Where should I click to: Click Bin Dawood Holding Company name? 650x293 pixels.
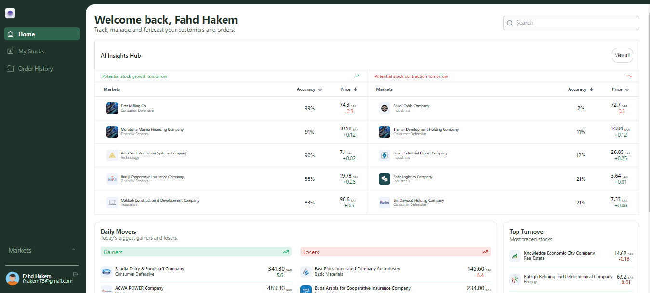point(419,200)
